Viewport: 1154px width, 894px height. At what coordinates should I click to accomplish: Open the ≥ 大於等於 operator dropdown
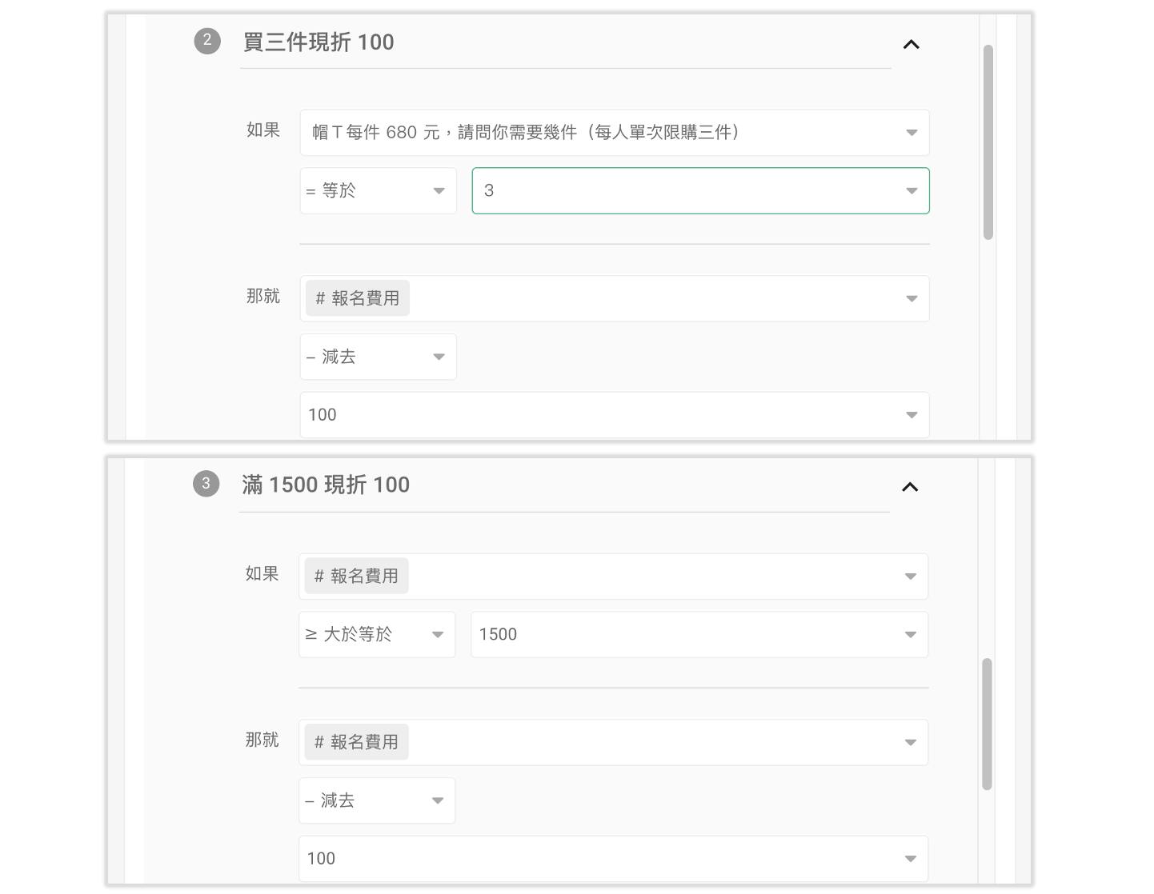click(376, 635)
